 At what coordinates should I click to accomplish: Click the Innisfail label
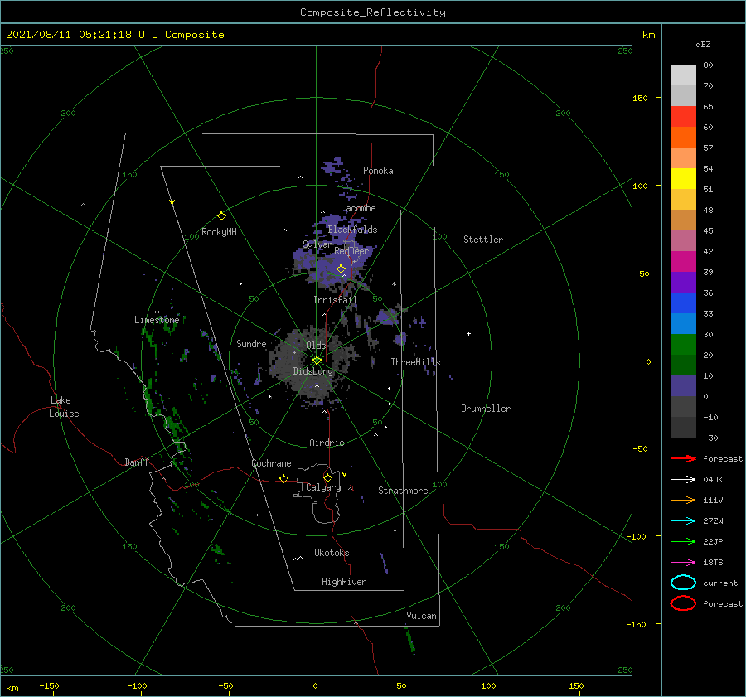click(x=335, y=300)
